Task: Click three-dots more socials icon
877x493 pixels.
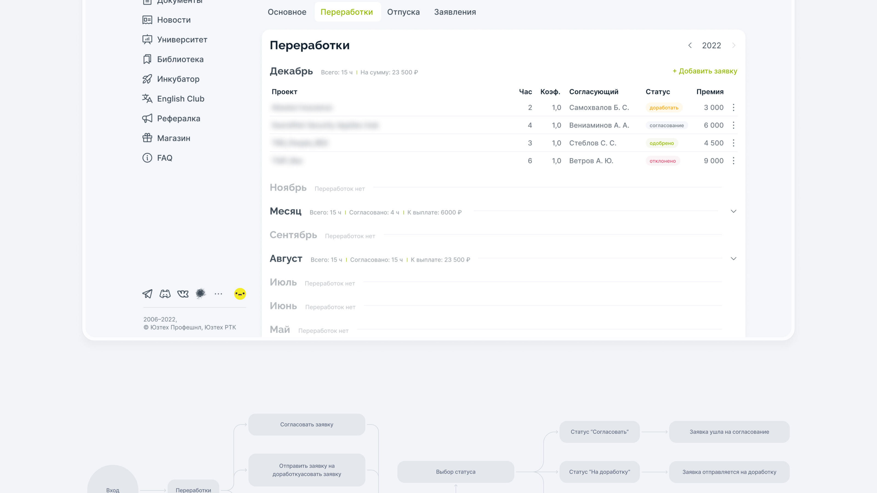Action: tap(218, 294)
